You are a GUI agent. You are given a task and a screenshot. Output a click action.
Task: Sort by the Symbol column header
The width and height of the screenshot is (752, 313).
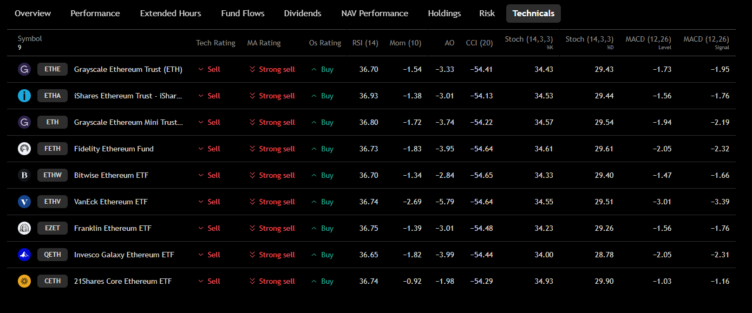[30, 39]
